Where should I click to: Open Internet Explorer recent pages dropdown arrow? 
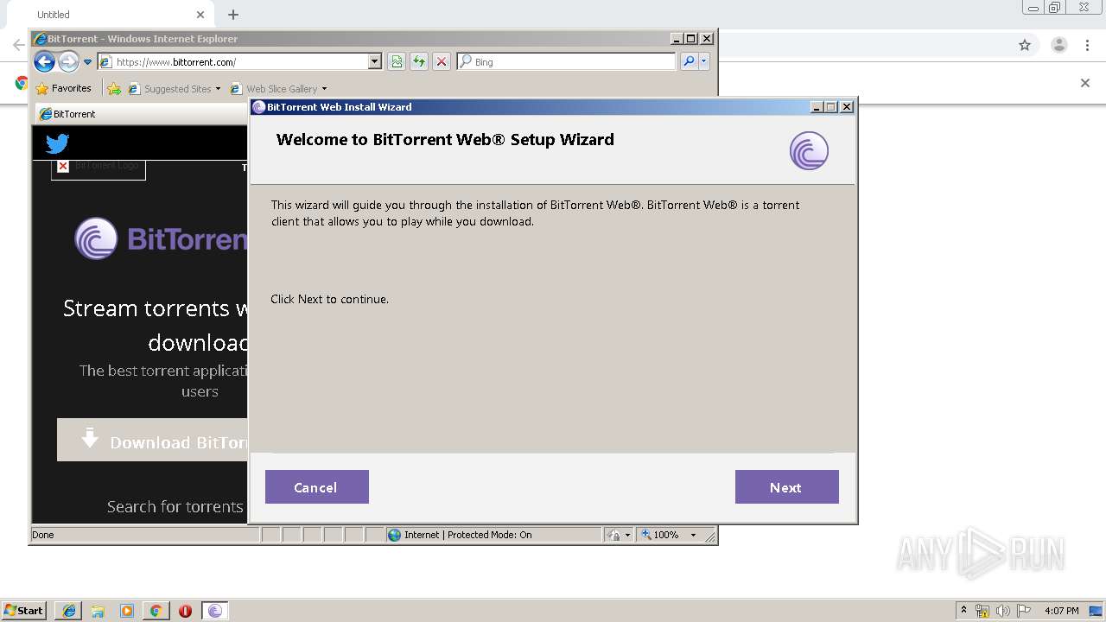[x=87, y=62]
